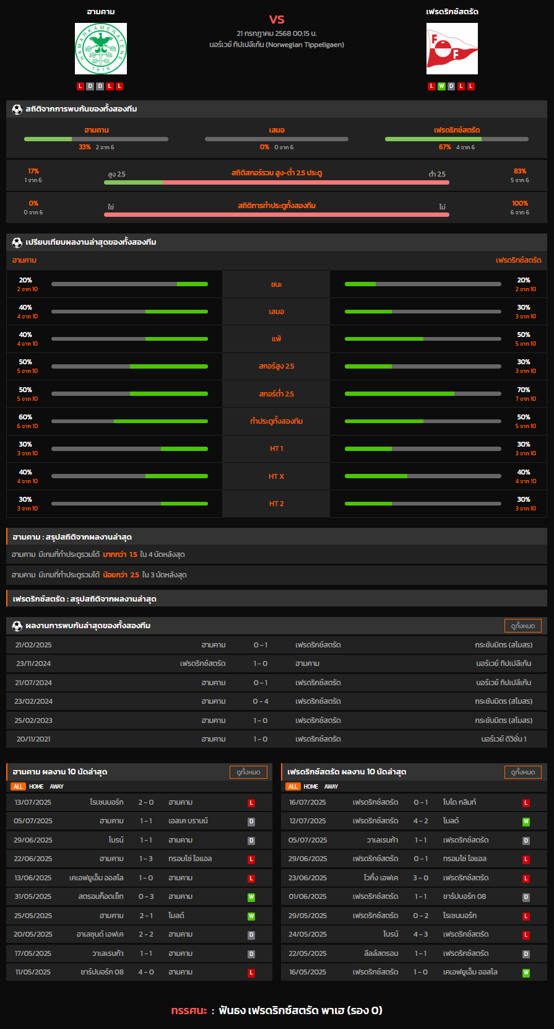The width and height of the screenshot is (554, 1029).
Task: Click soccer ball icon beside head-to-head results header
Action: pyautogui.click(x=17, y=626)
